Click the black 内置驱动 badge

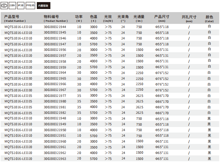43,6
